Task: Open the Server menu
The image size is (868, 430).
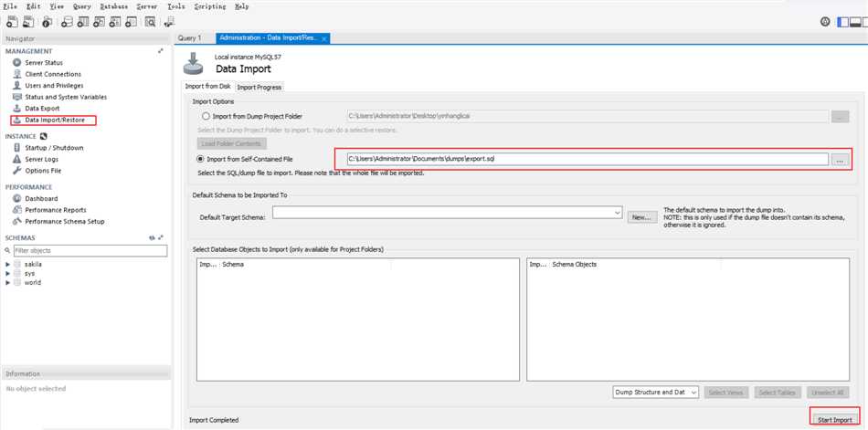Action: (x=147, y=6)
